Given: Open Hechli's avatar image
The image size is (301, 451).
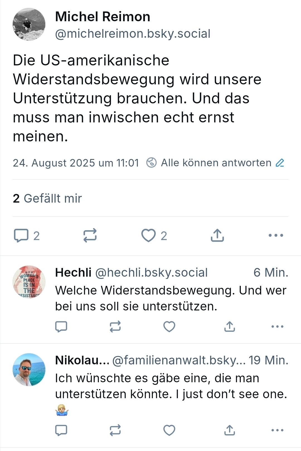Looking at the screenshot, I should coord(29,282).
